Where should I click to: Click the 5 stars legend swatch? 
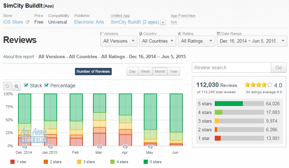[x=146, y=162]
